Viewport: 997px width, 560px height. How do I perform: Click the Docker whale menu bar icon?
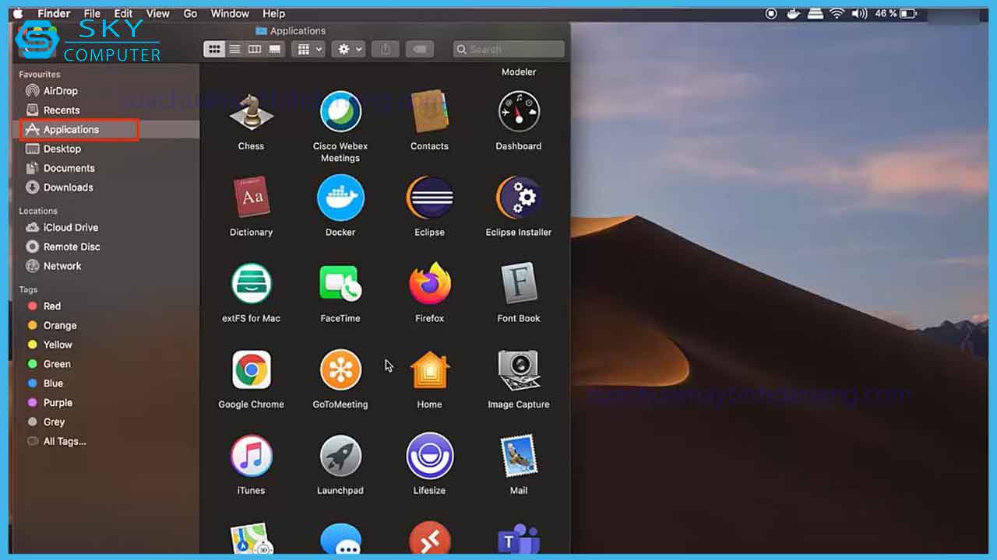point(793,14)
